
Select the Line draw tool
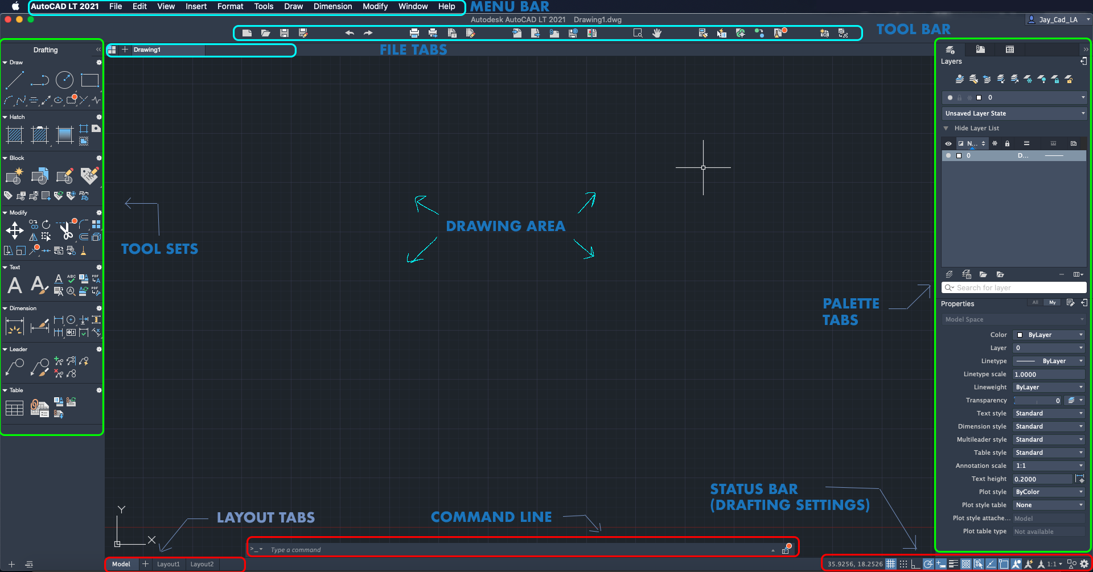pyautogui.click(x=15, y=80)
